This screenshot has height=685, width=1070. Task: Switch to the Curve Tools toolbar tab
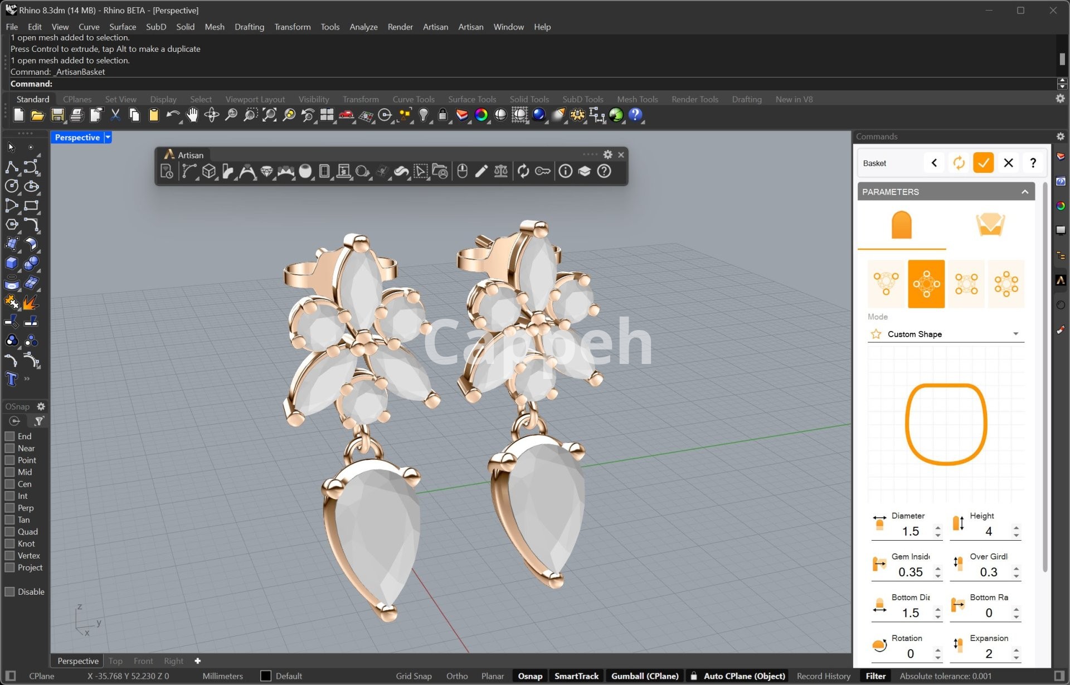click(x=413, y=99)
